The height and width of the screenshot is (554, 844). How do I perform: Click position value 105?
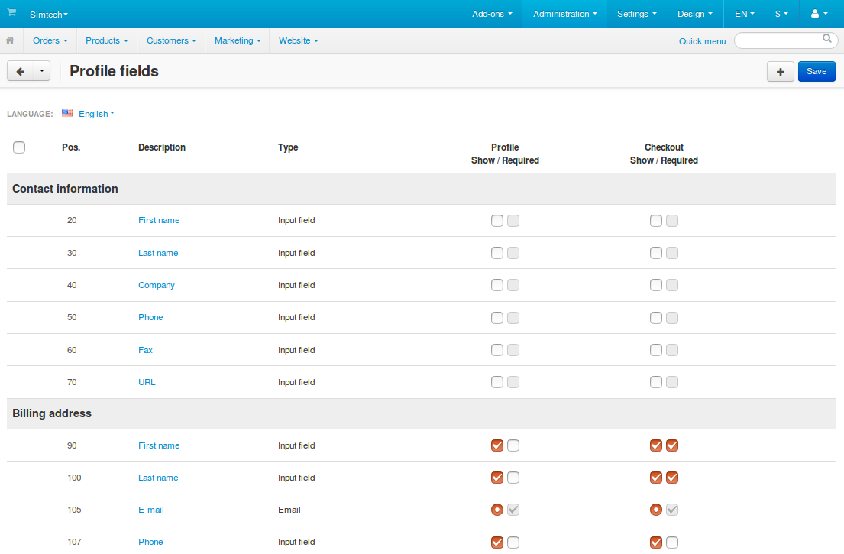pos(74,510)
